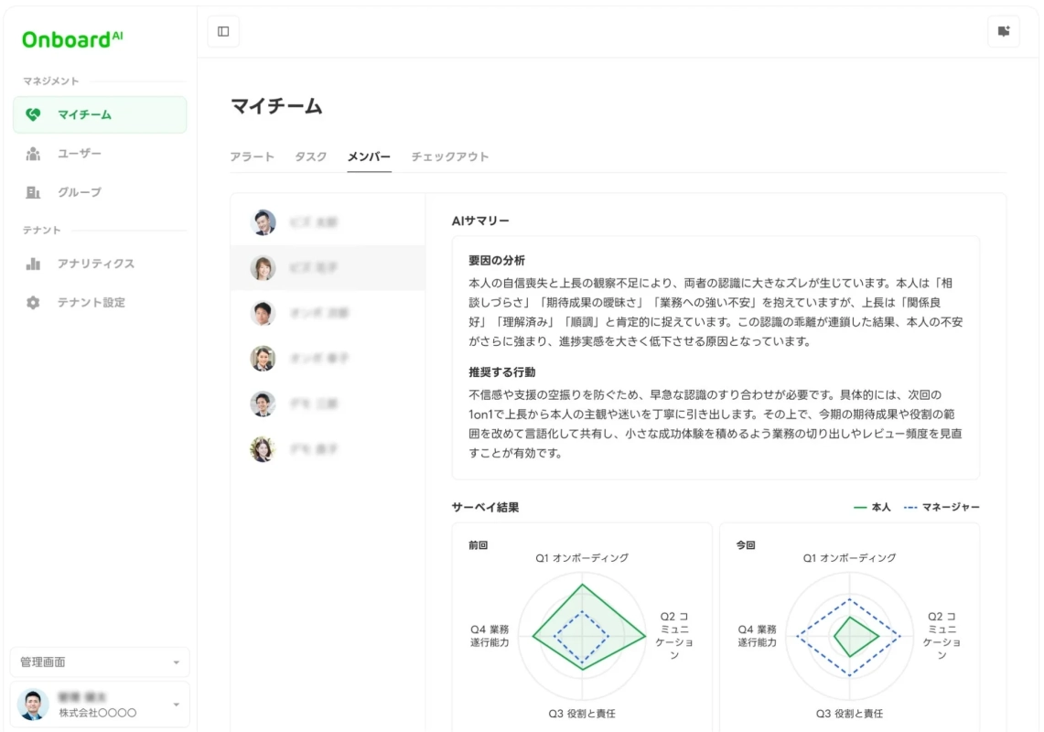
Task: Switch to the チェックアウト tab
Action: [449, 156]
